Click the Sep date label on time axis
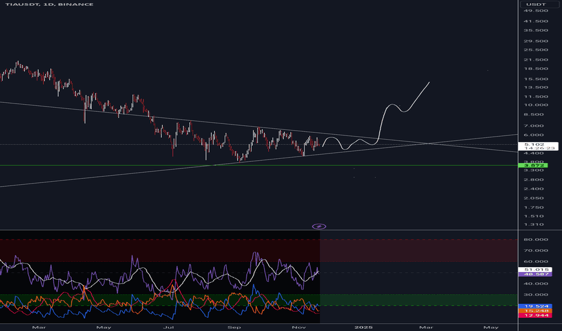 [234, 327]
